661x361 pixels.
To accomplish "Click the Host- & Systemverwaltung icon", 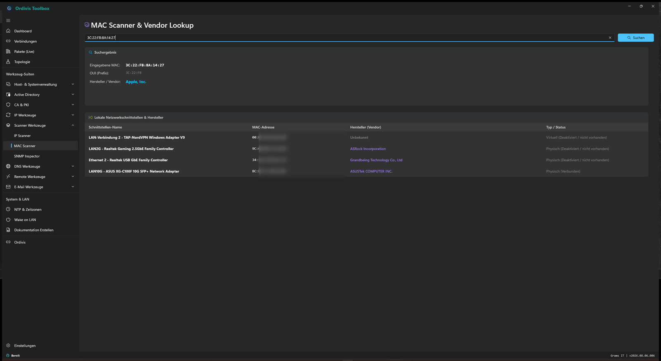I will pos(8,84).
